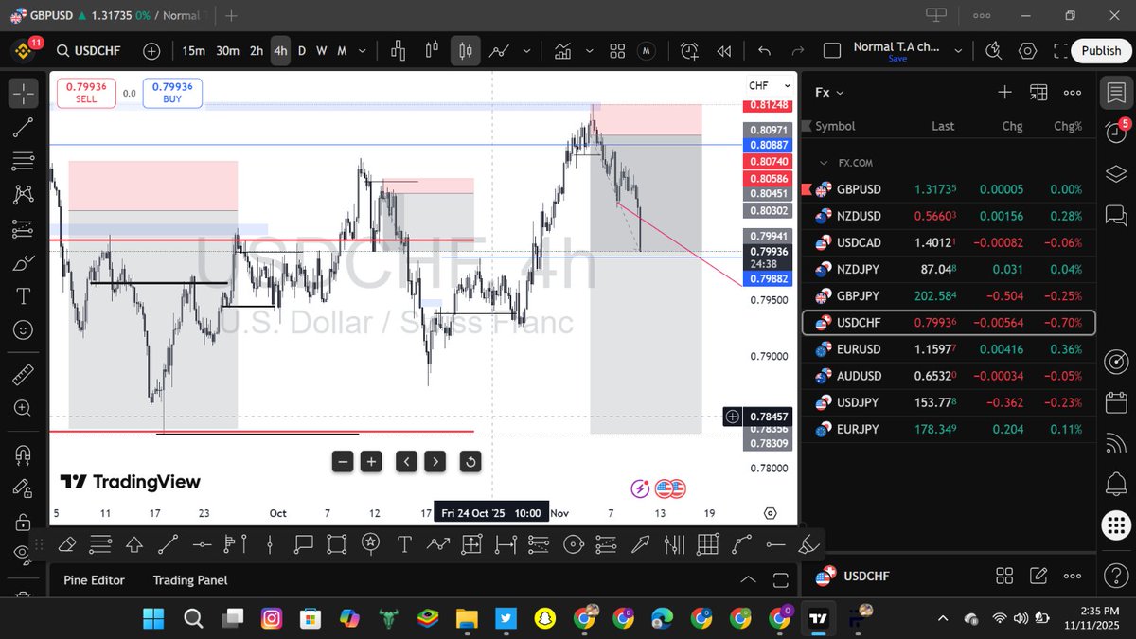Select the text tool T in left toolbar

(24, 296)
